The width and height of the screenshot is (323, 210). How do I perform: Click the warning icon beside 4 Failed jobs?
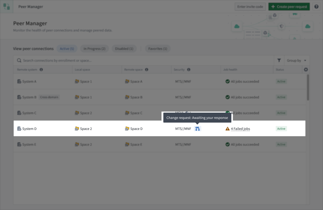coord(227,129)
